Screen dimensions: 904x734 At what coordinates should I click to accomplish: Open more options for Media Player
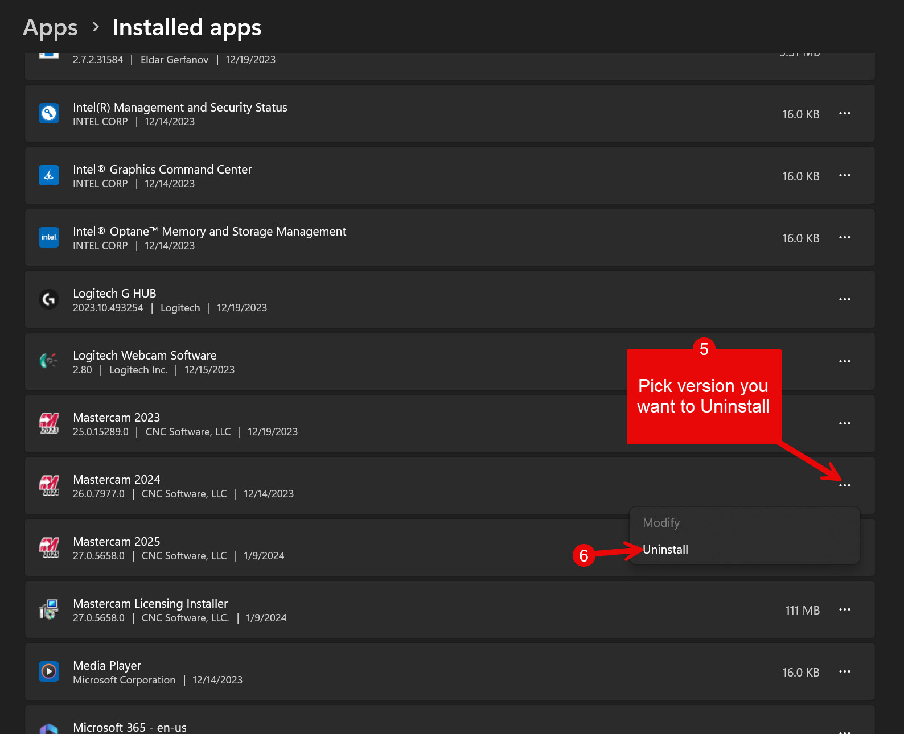pos(845,671)
